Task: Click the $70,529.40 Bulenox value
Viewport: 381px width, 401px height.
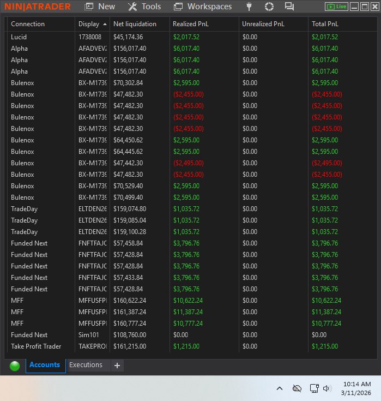Action: click(128, 186)
